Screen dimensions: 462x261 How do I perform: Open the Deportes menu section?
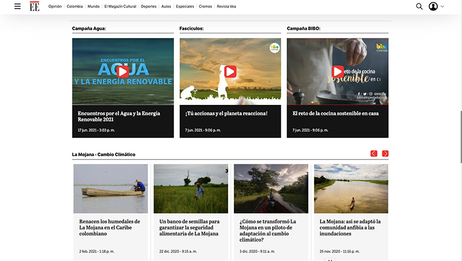pos(148,6)
